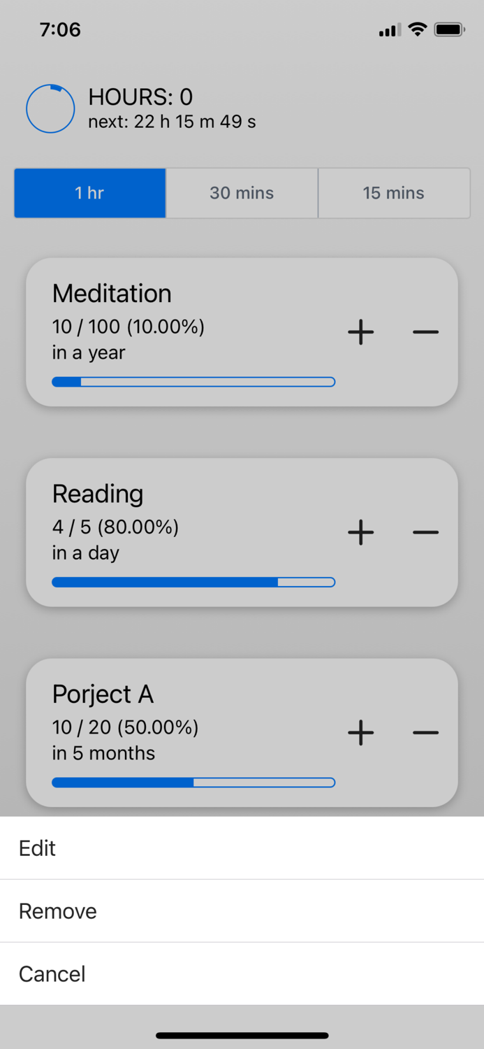This screenshot has height=1049, width=484.
Task: Tap the Porject A progress bar
Action: coord(193,782)
